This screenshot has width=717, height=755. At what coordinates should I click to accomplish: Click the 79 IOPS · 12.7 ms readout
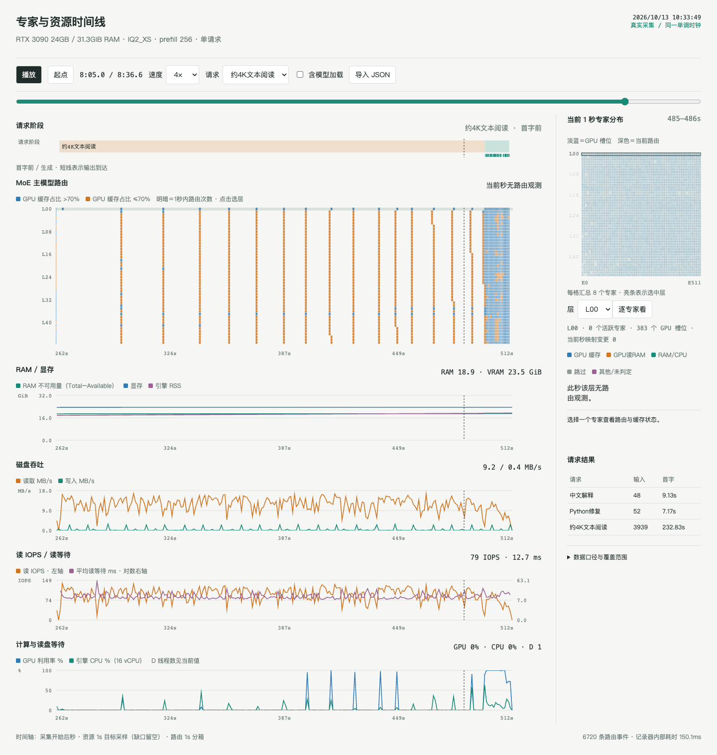[506, 557]
